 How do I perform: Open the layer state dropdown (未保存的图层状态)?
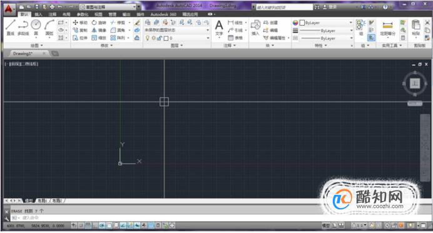pyautogui.click(x=177, y=30)
